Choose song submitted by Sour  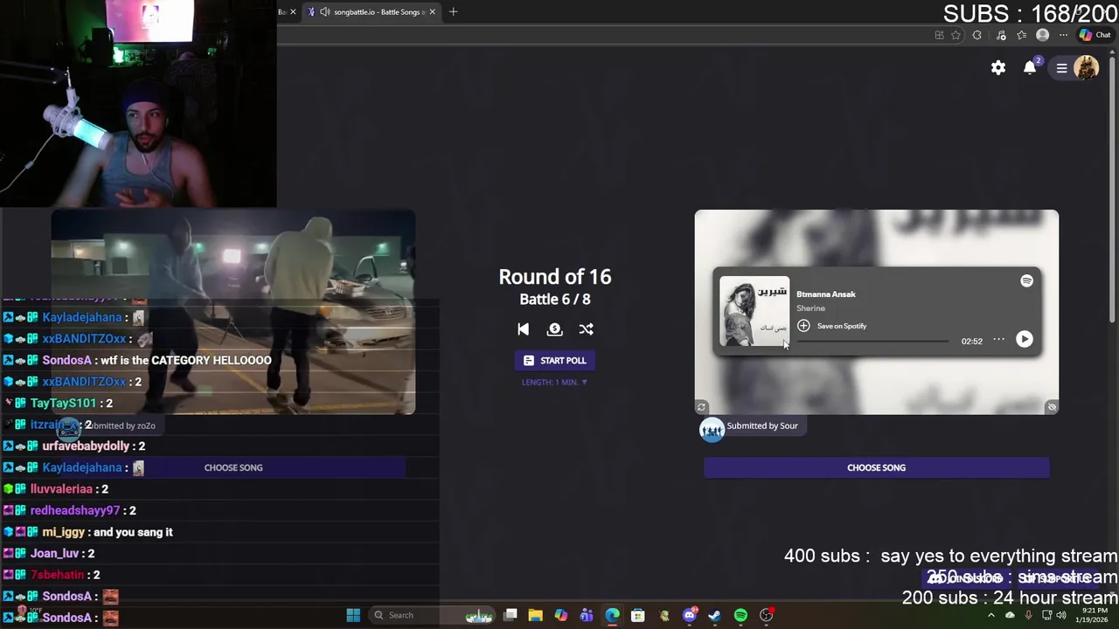click(876, 467)
